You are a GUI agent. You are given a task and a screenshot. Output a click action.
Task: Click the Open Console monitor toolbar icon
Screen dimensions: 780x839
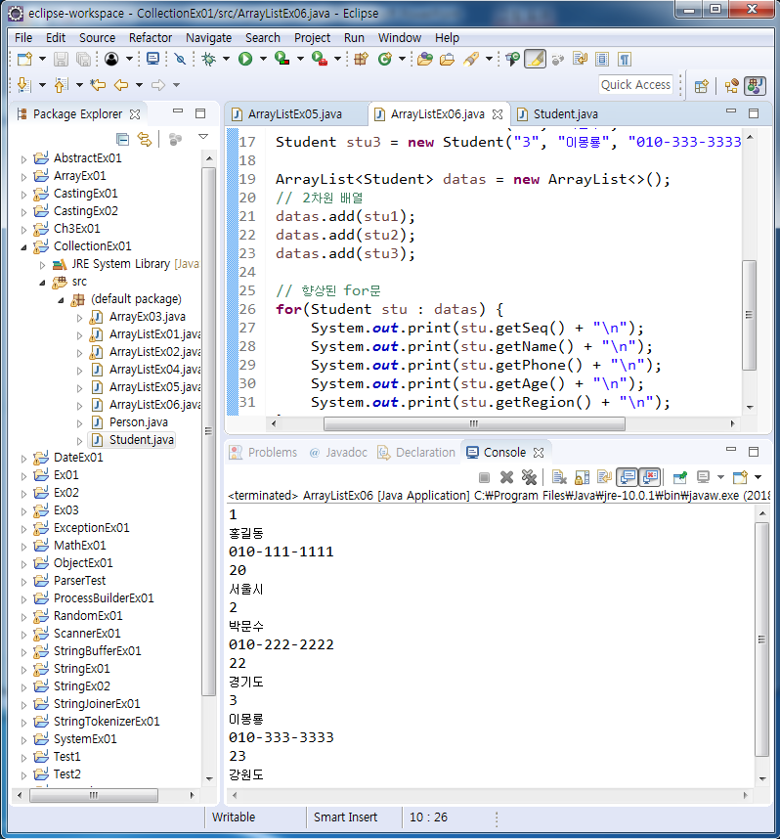point(153,59)
